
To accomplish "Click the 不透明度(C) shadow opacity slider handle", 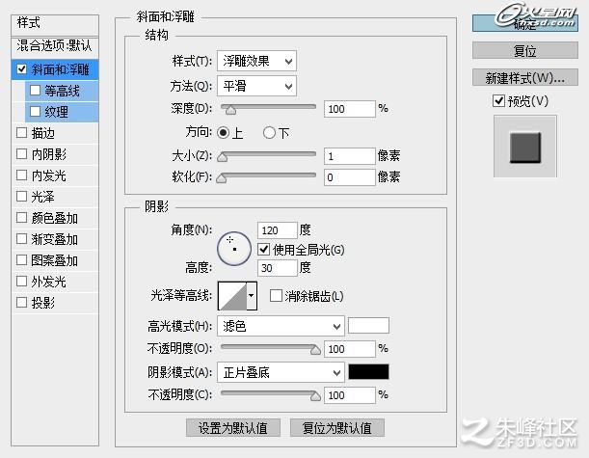I will pos(315,396).
